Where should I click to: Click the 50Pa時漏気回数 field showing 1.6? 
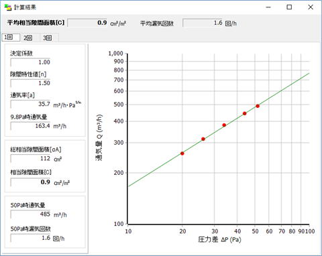coord(30,238)
